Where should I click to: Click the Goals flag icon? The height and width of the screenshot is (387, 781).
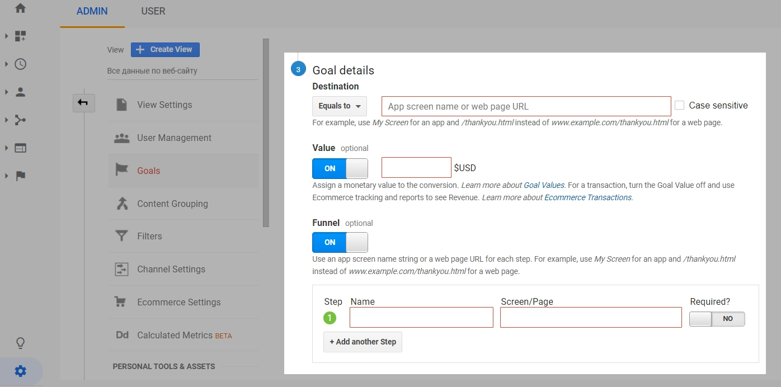coord(121,171)
